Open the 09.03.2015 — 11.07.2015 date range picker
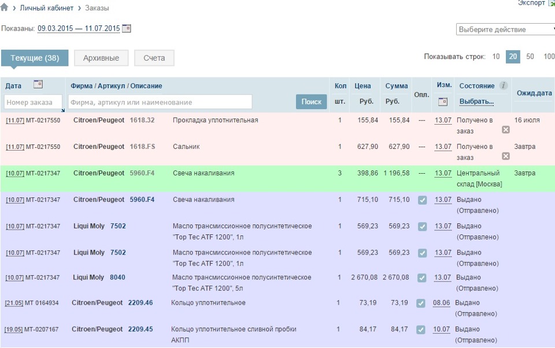This screenshot has height=348, width=555. [x=79, y=28]
